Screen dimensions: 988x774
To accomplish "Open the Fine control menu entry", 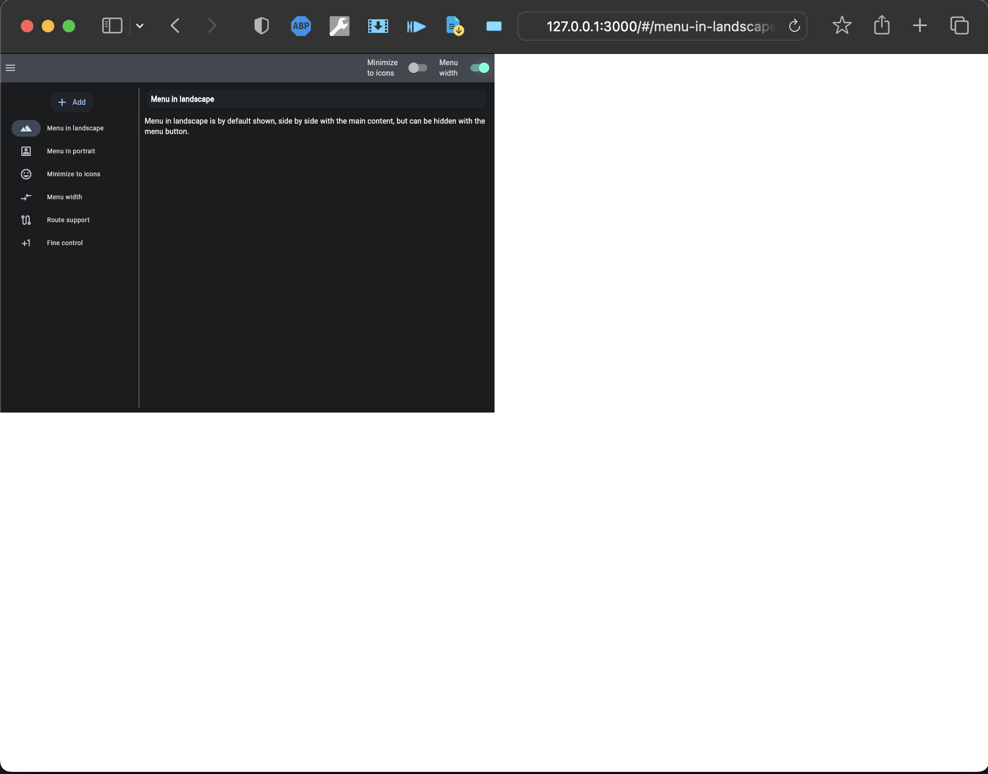I will pos(65,243).
